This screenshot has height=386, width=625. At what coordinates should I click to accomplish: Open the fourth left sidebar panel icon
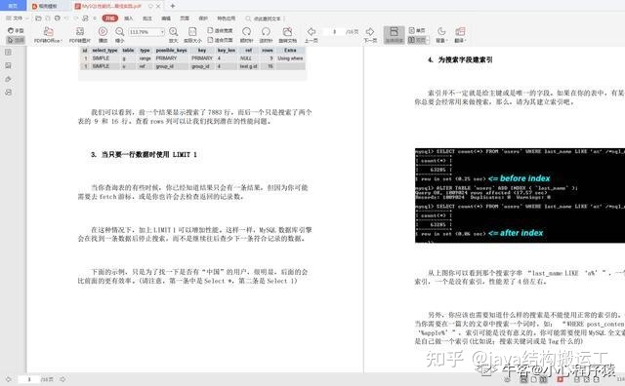pyautogui.click(x=9, y=93)
